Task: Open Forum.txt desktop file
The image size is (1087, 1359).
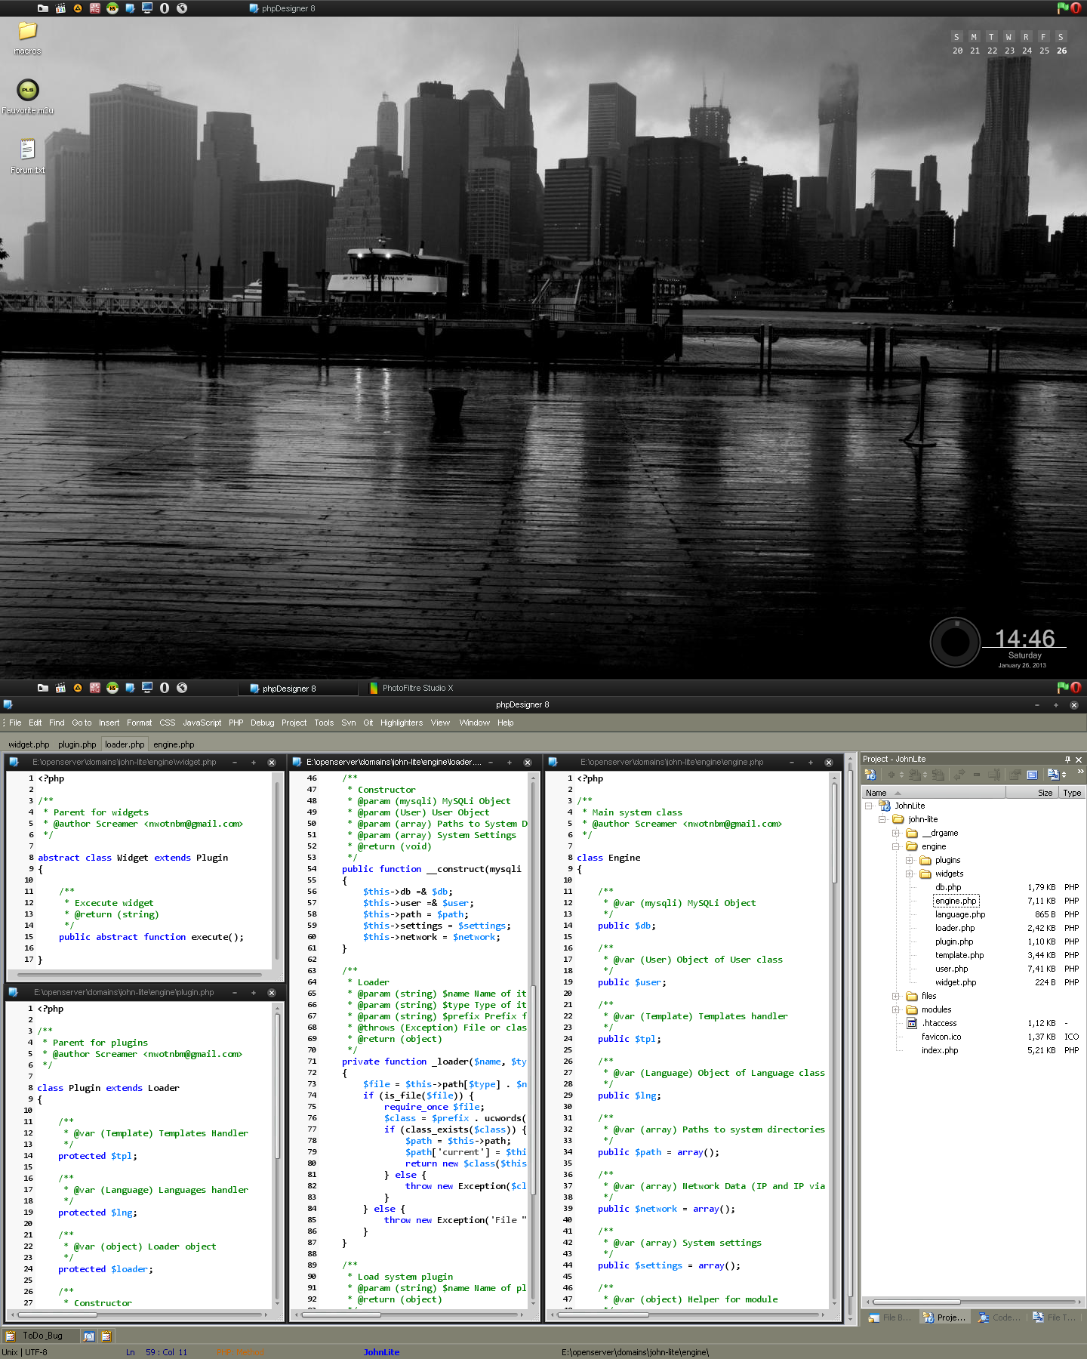Action: pyautogui.click(x=27, y=149)
